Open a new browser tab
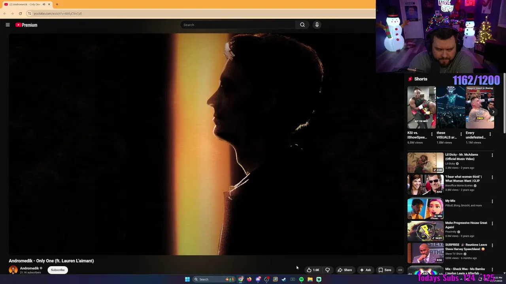506x284 pixels. pyautogui.click(x=57, y=4)
